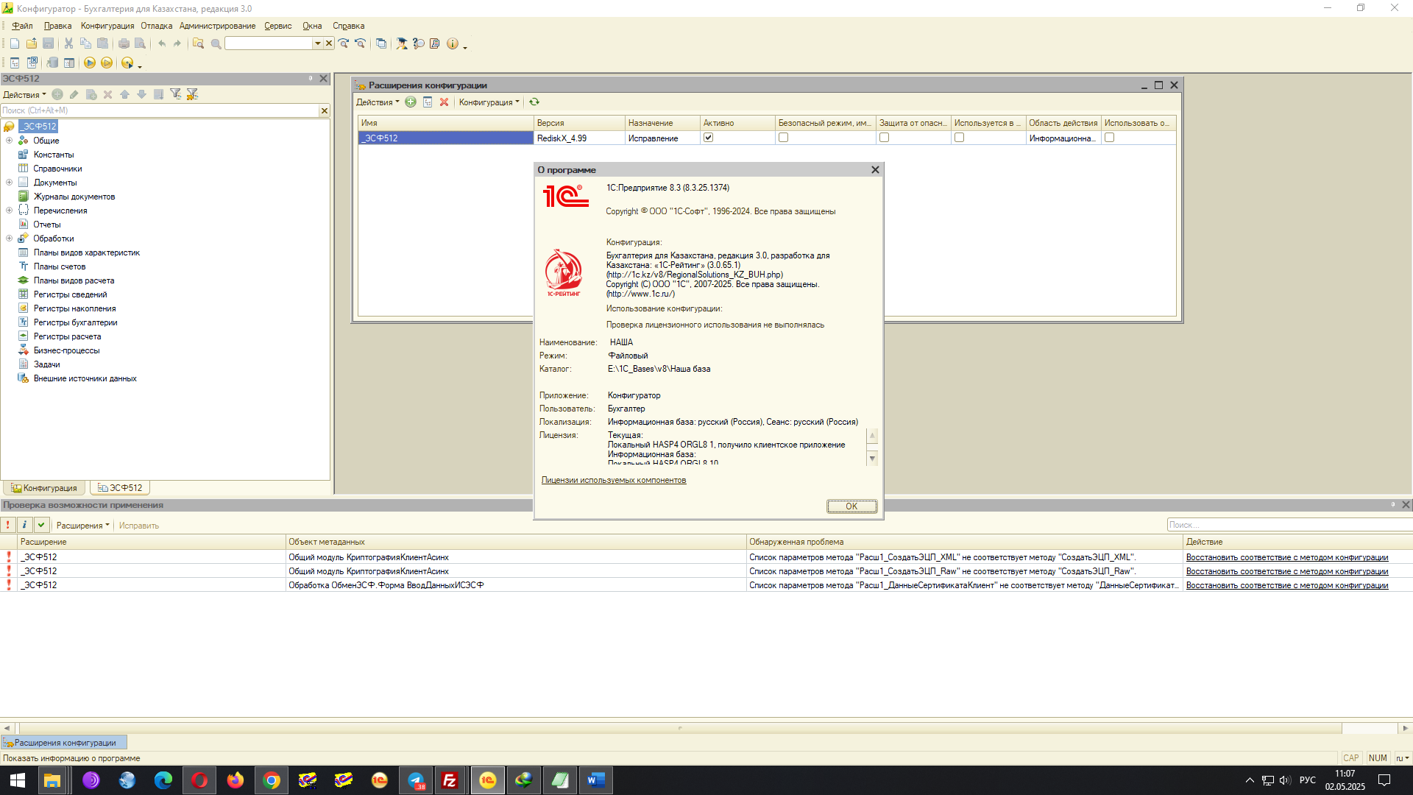Toggle the Используется в checkbox
The image size is (1413, 795).
click(x=960, y=138)
